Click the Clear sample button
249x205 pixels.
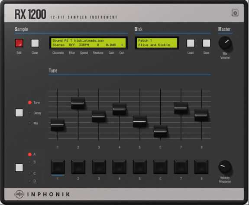pos(35,43)
